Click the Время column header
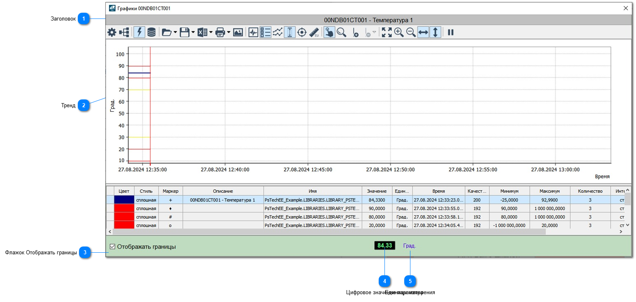This screenshot has height=302, width=636. tap(438, 191)
